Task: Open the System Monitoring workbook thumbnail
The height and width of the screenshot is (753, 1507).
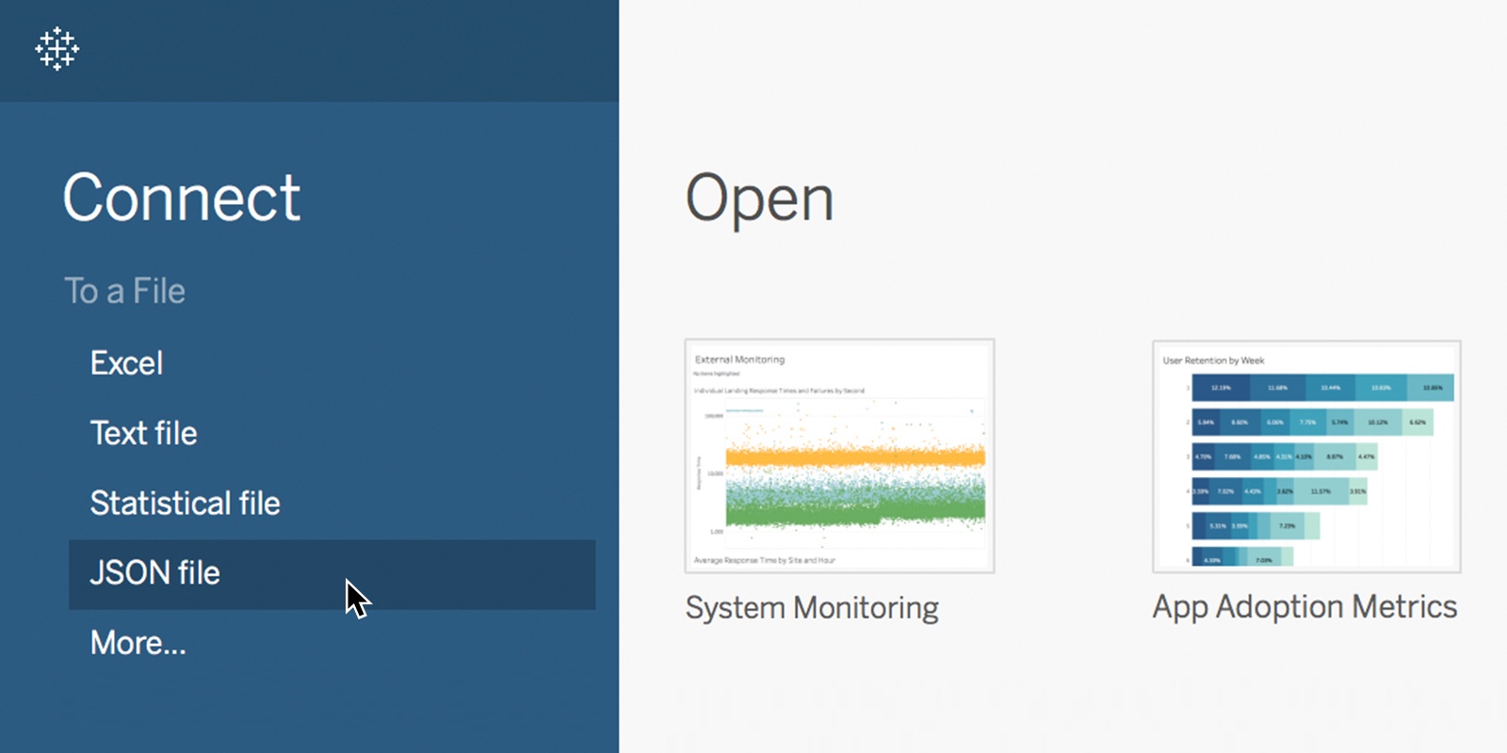Action: pyautogui.click(x=839, y=456)
